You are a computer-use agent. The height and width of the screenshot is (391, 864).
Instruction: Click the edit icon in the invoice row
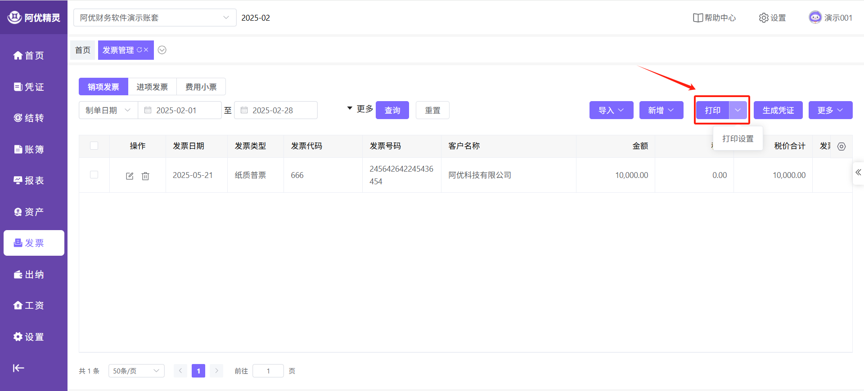point(130,176)
